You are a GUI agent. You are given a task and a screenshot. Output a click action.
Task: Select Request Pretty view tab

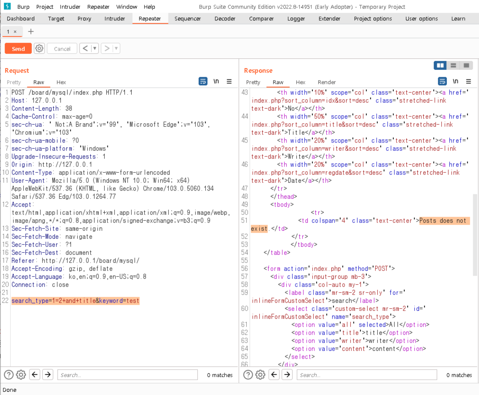14,82
